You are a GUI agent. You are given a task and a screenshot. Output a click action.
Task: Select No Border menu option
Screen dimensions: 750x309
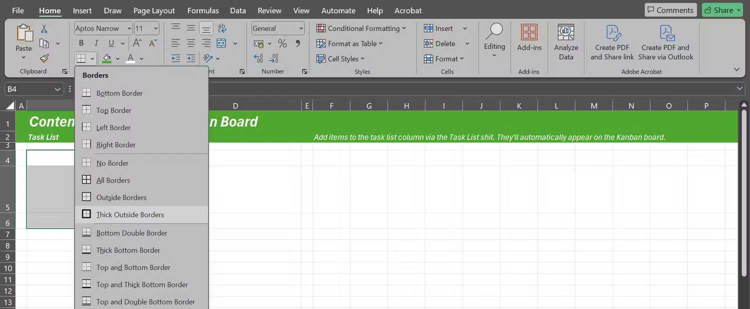point(141,163)
